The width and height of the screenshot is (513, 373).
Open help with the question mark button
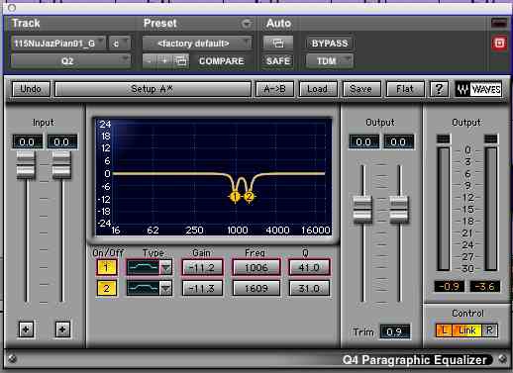(x=439, y=89)
